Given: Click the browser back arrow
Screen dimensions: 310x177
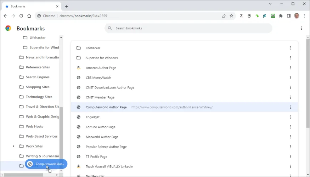Looking at the screenshot, I should 5,16.
